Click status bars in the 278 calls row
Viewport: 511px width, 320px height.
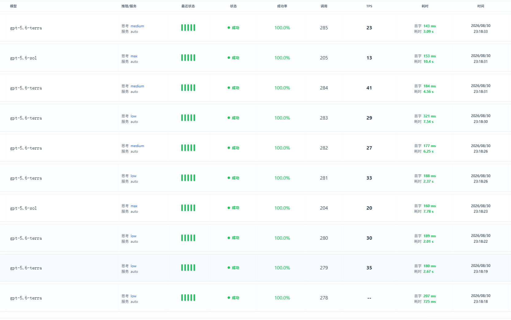click(x=188, y=298)
